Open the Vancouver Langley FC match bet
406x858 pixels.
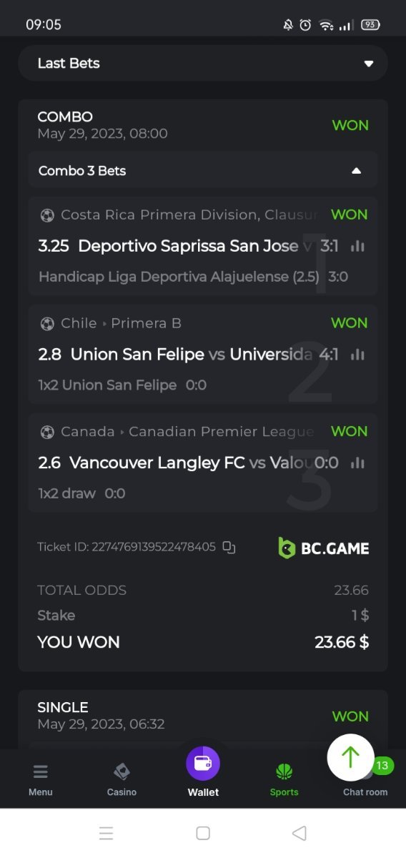(203, 463)
